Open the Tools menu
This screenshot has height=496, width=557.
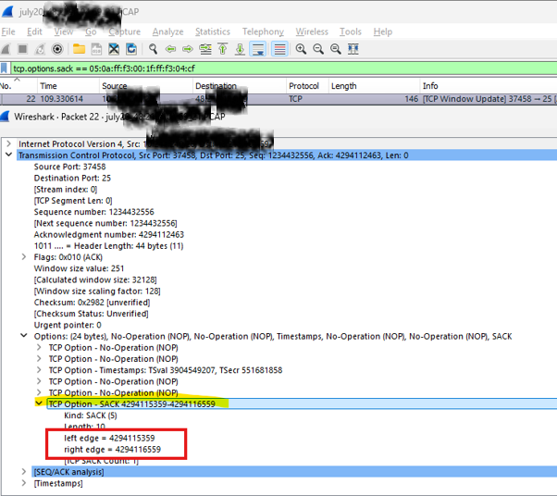(x=351, y=31)
